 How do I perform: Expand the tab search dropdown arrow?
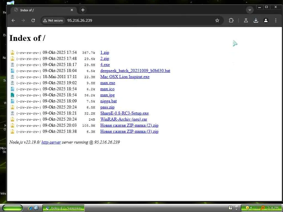(250, 10)
